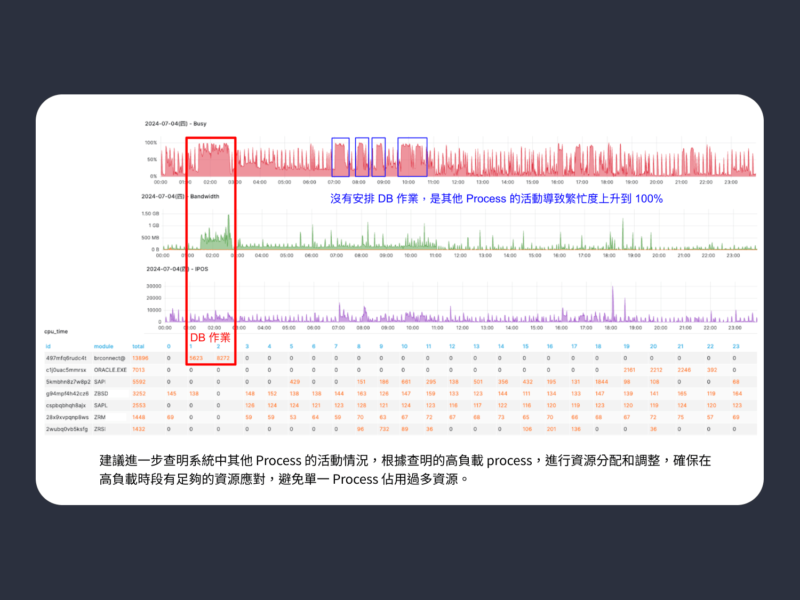Select row id 2wubq0vb5ksfg

[x=67, y=429]
